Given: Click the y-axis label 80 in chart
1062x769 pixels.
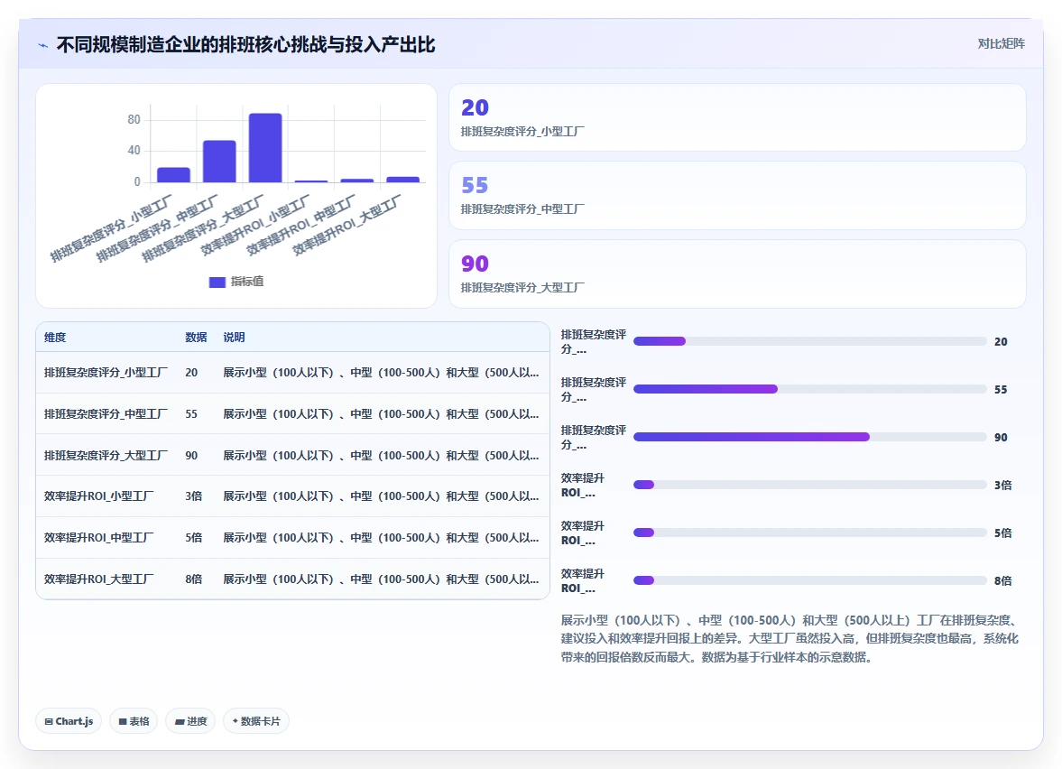Looking at the screenshot, I should [x=134, y=120].
